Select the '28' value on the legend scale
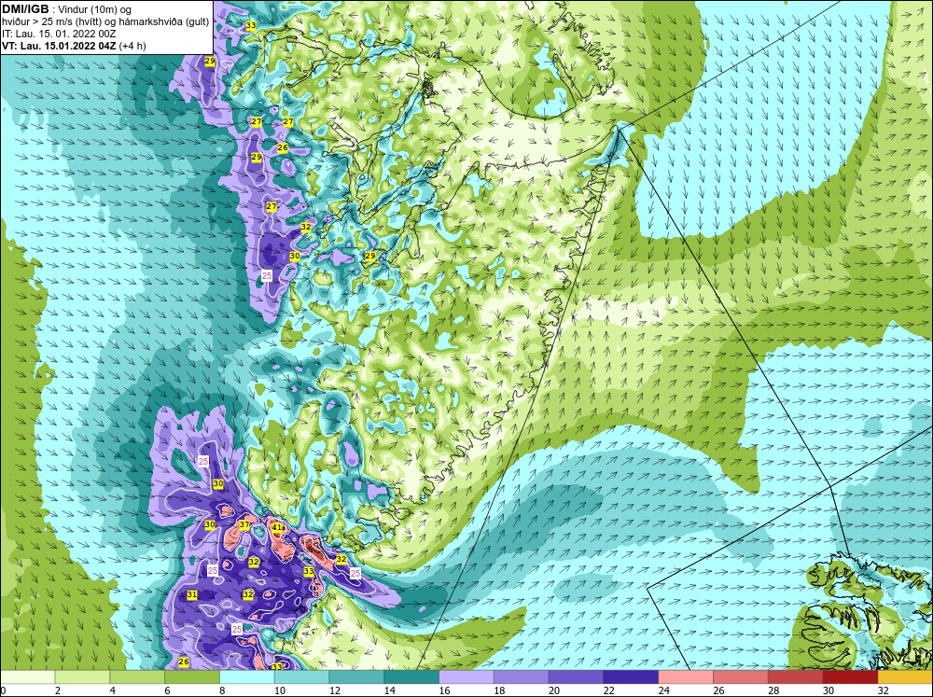Screen dimensions: 933x697 click(773, 690)
